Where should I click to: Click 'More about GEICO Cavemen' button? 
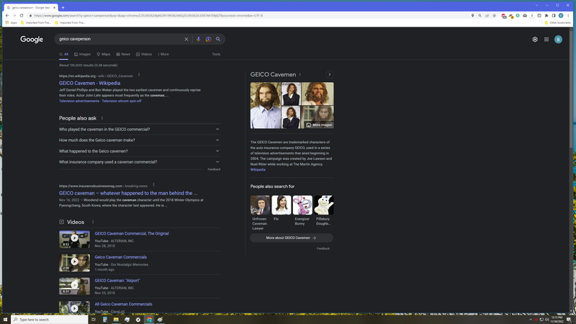[x=292, y=238]
